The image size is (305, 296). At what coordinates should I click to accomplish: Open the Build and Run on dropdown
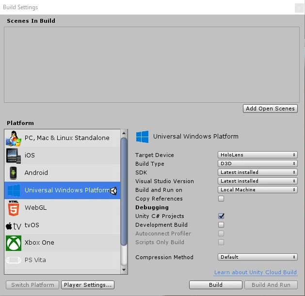click(x=257, y=190)
